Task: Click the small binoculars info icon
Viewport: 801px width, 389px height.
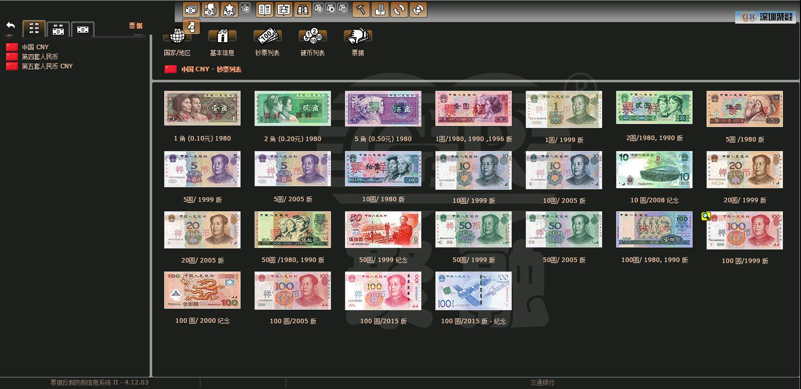Action: pos(342,8)
